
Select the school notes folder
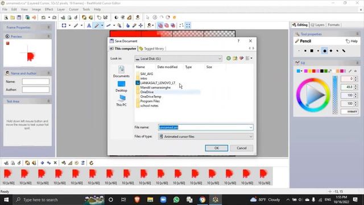tap(147, 105)
